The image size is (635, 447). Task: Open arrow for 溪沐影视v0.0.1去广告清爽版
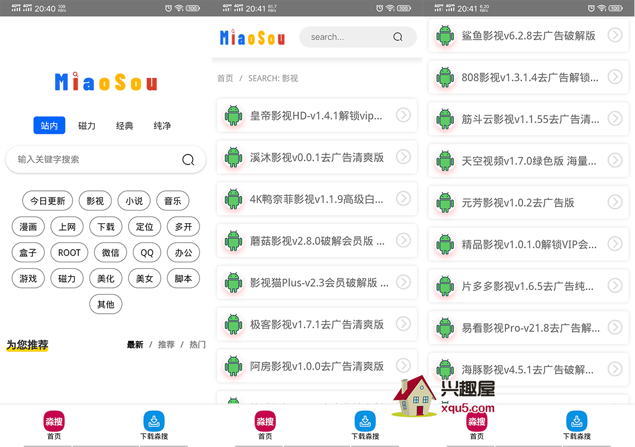403,157
